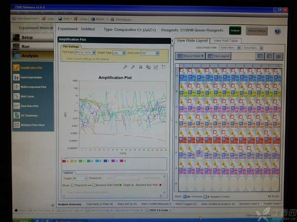
Task: Switch to the View Well Table tab
Action: pos(226,41)
